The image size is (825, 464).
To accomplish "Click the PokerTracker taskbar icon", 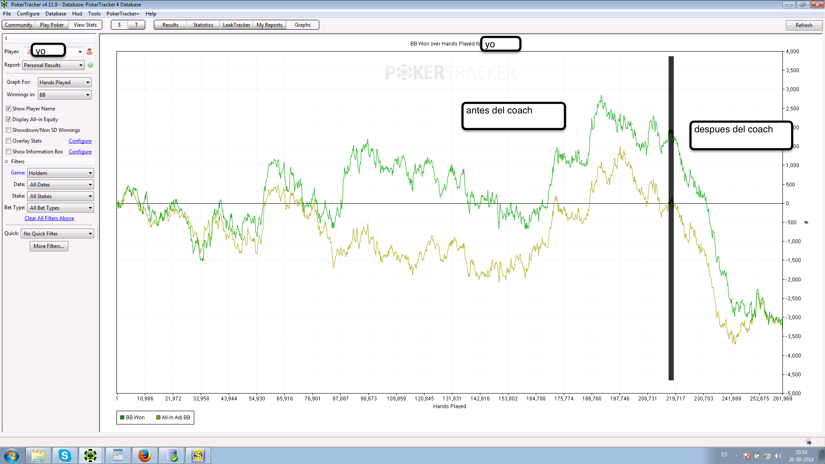I will [91, 455].
